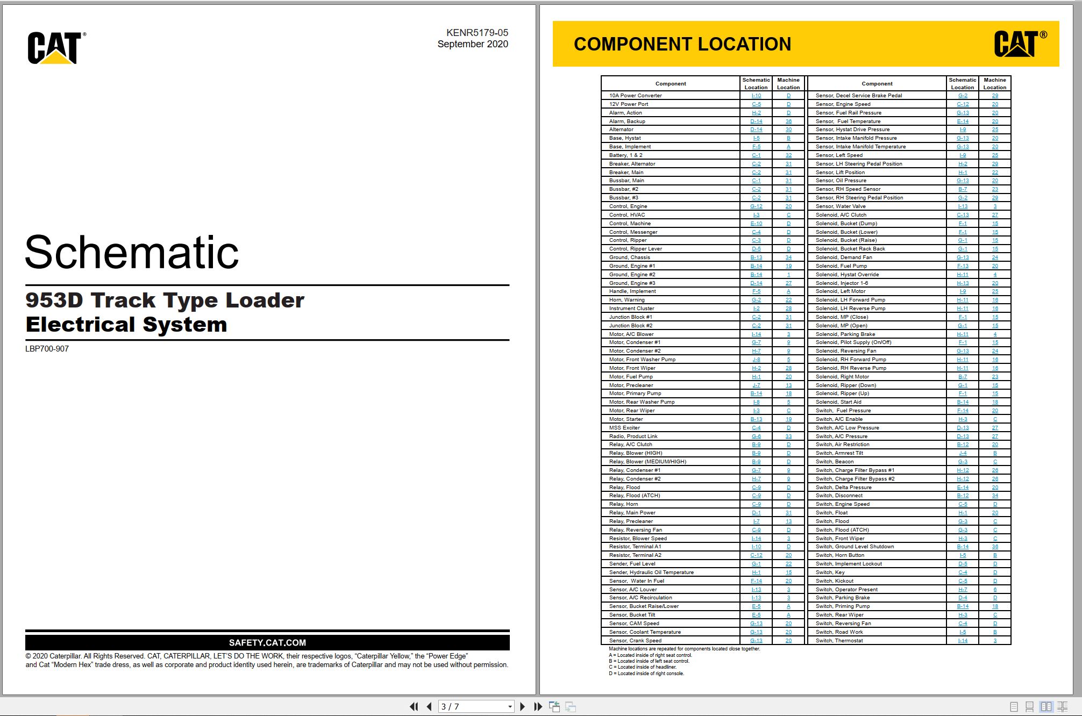Screen dimensions: 1082x716
Task: Open schematic location C-13 for Solenoid, A/C Clutch
Action: point(963,215)
